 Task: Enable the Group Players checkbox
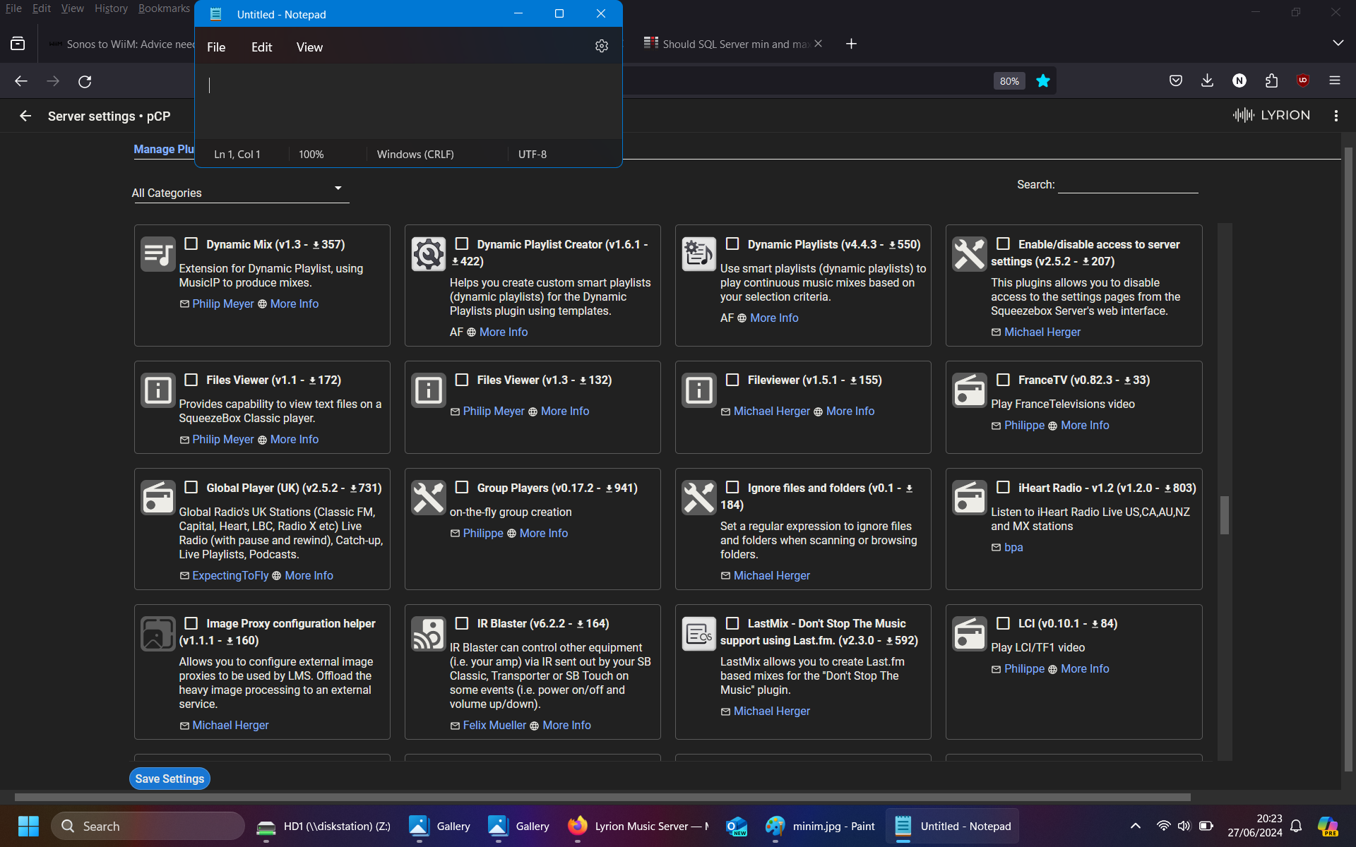(461, 487)
